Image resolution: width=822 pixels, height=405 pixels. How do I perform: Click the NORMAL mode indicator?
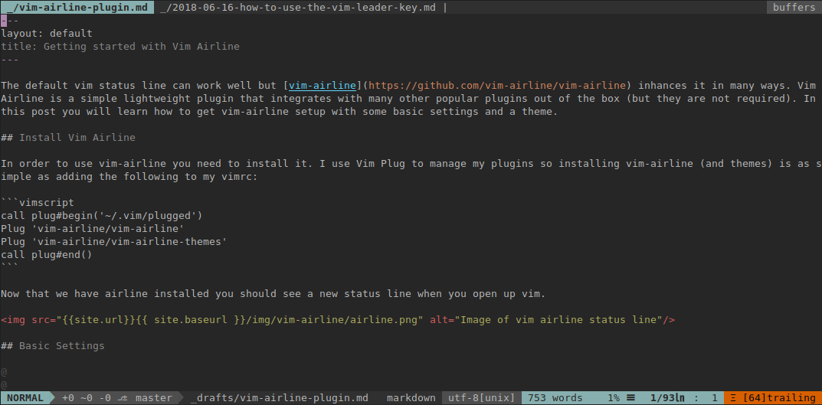point(25,397)
